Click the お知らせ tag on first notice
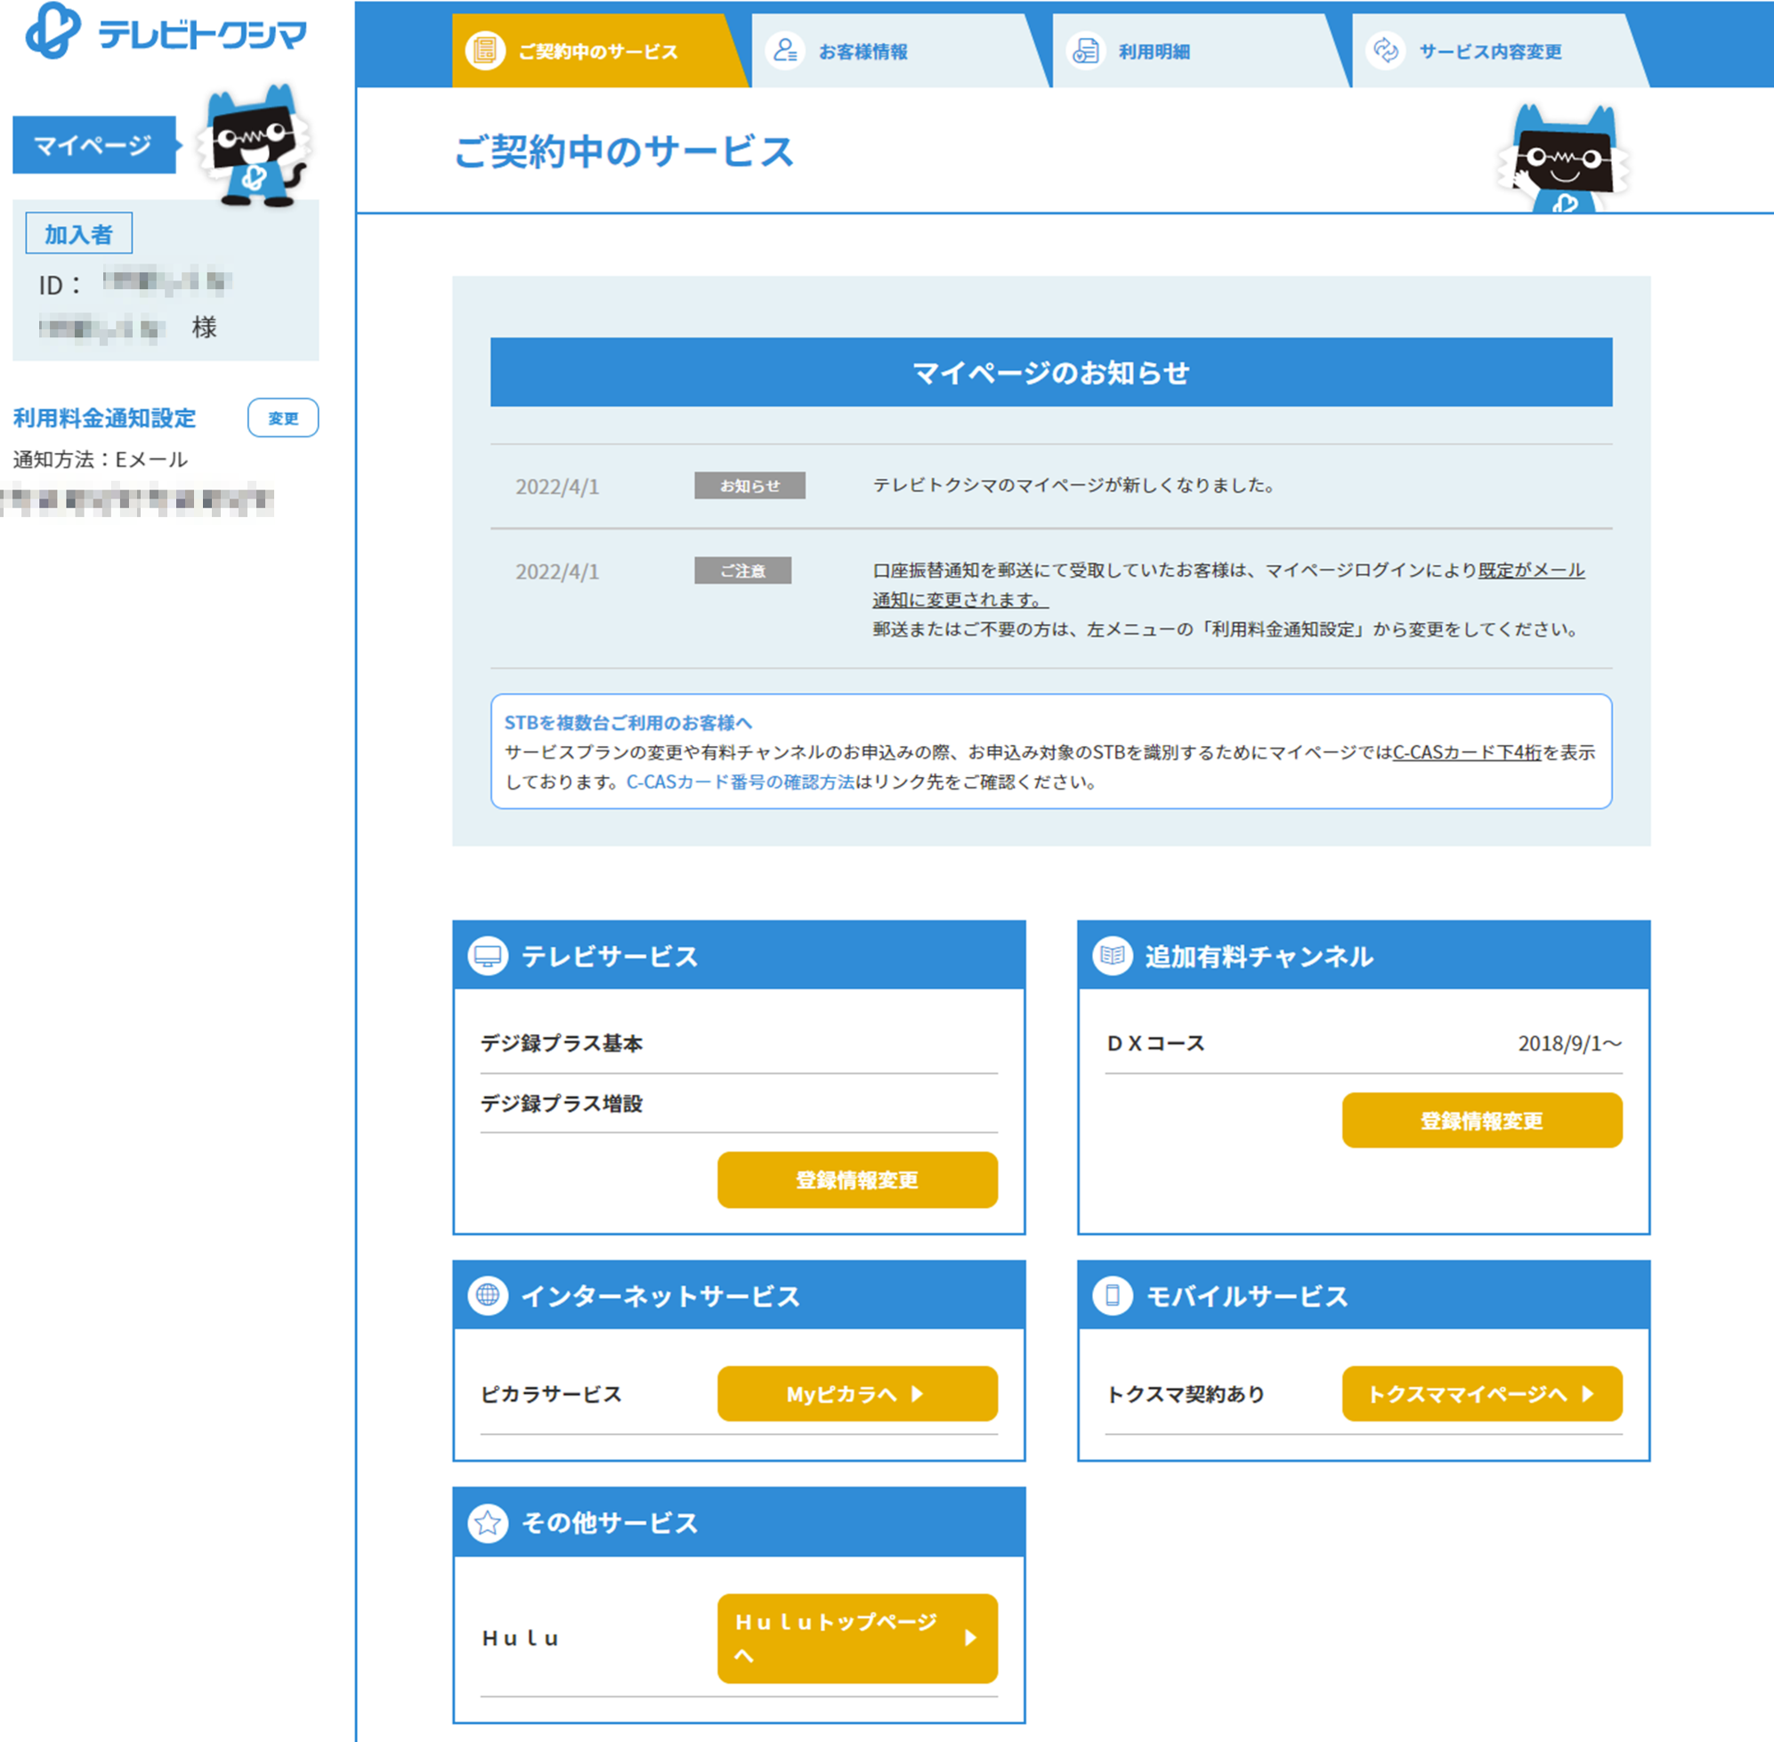Screen dimensions: 1774x1742 pos(749,485)
